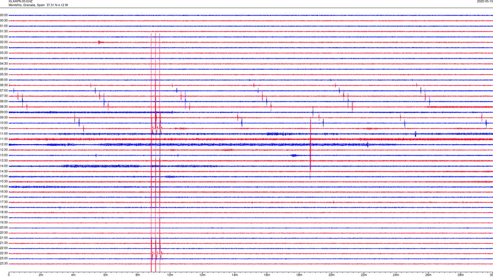
Task: Click the '14m' tick label on time axis
Action: tap(235, 275)
